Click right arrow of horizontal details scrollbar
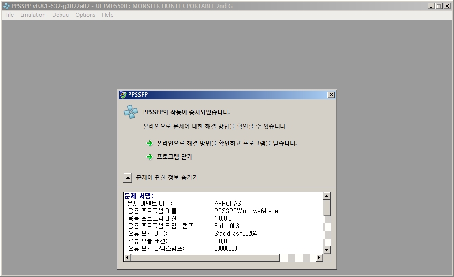454x277 pixels. pyautogui.click(x=319, y=258)
